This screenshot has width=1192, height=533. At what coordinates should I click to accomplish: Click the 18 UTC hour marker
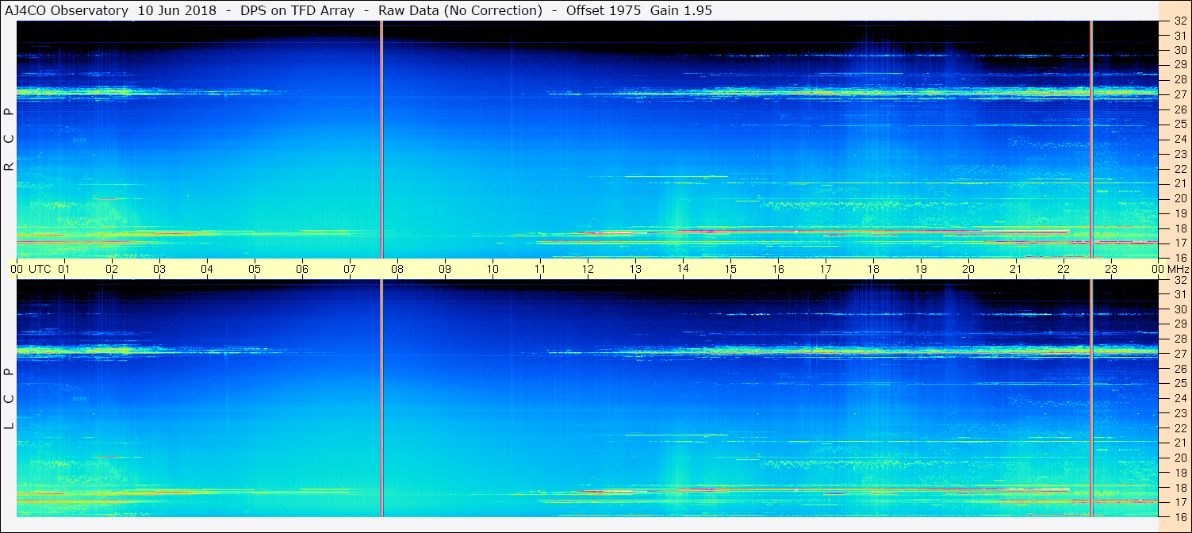873,270
